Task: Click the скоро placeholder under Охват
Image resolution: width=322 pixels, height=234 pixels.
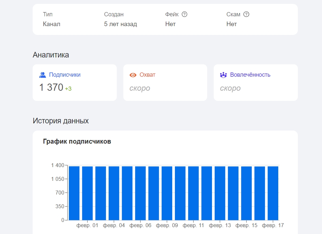Action: tap(140, 88)
